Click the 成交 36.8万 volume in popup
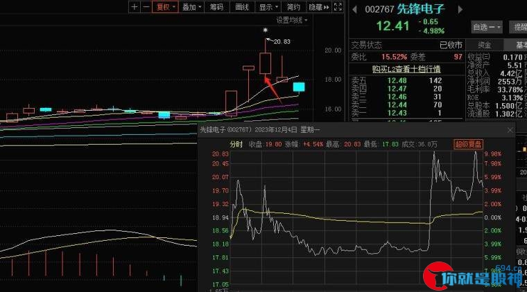 click(427, 145)
